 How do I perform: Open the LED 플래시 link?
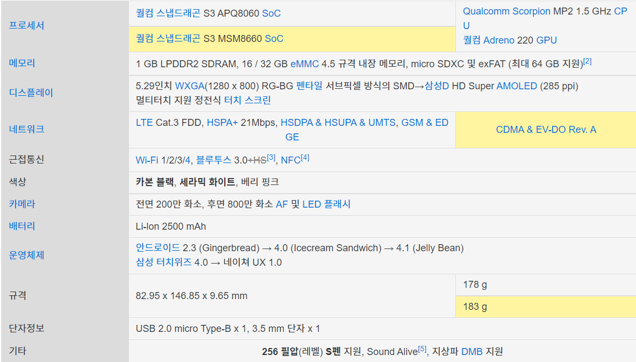point(326,204)
